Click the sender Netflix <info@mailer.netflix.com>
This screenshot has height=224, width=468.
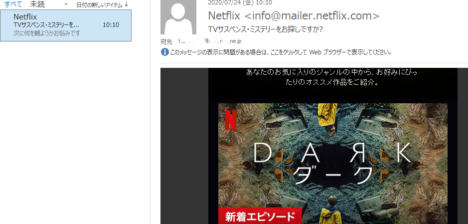[x=294, y=16]
